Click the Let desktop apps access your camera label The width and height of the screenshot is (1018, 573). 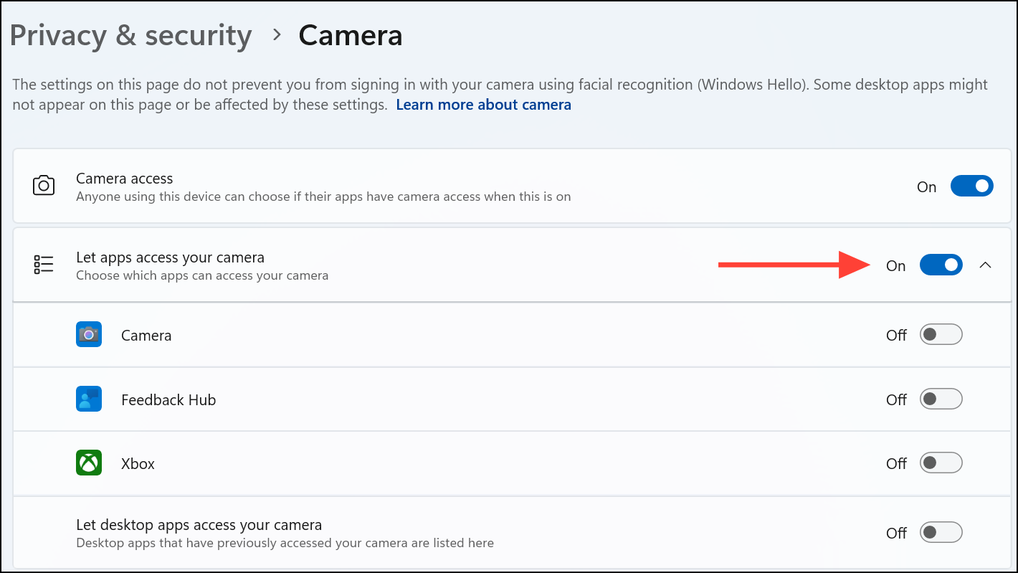(x=199, y=525)
